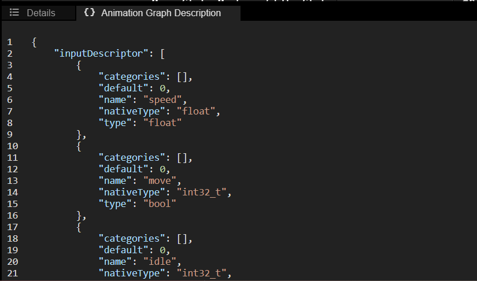This screenshot has width=477, height=281.
Task: Click the "float" type value on line 8
Action: [162, 123]
